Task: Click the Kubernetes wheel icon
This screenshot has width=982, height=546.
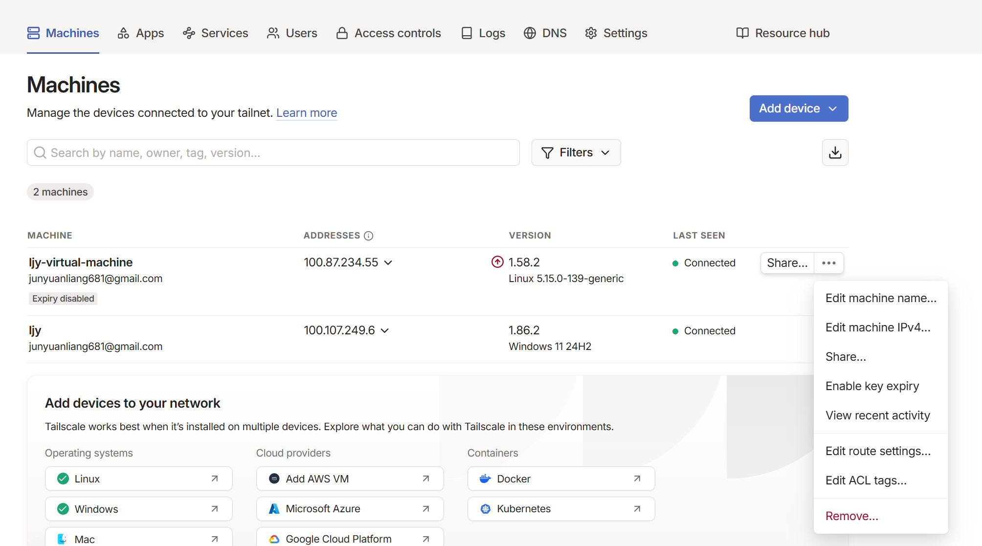Action: (485, 509)
